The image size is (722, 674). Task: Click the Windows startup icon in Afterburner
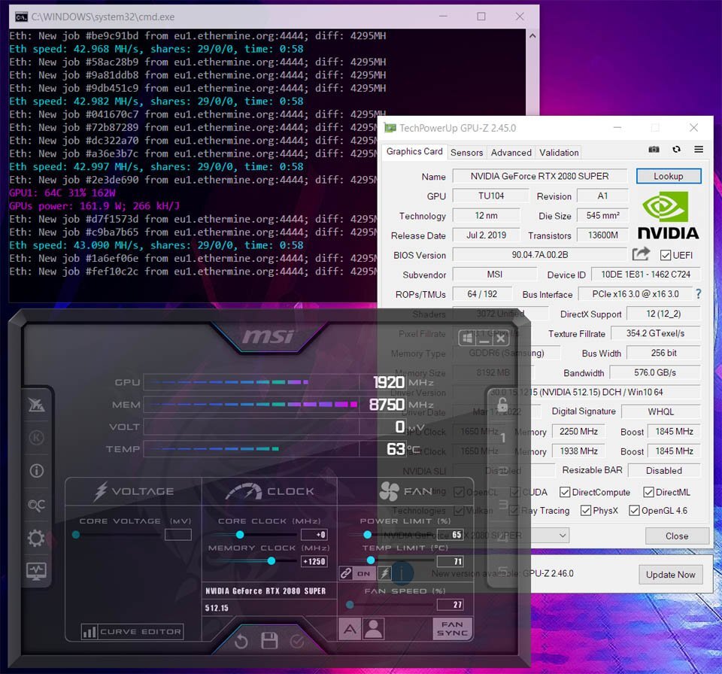point(467,339)
